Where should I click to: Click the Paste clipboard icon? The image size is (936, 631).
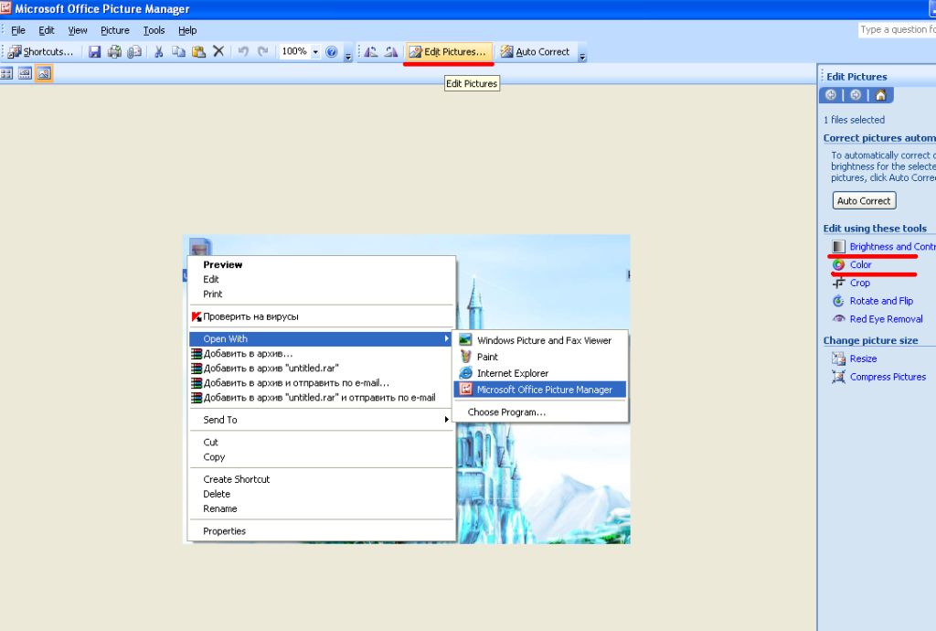198,52
